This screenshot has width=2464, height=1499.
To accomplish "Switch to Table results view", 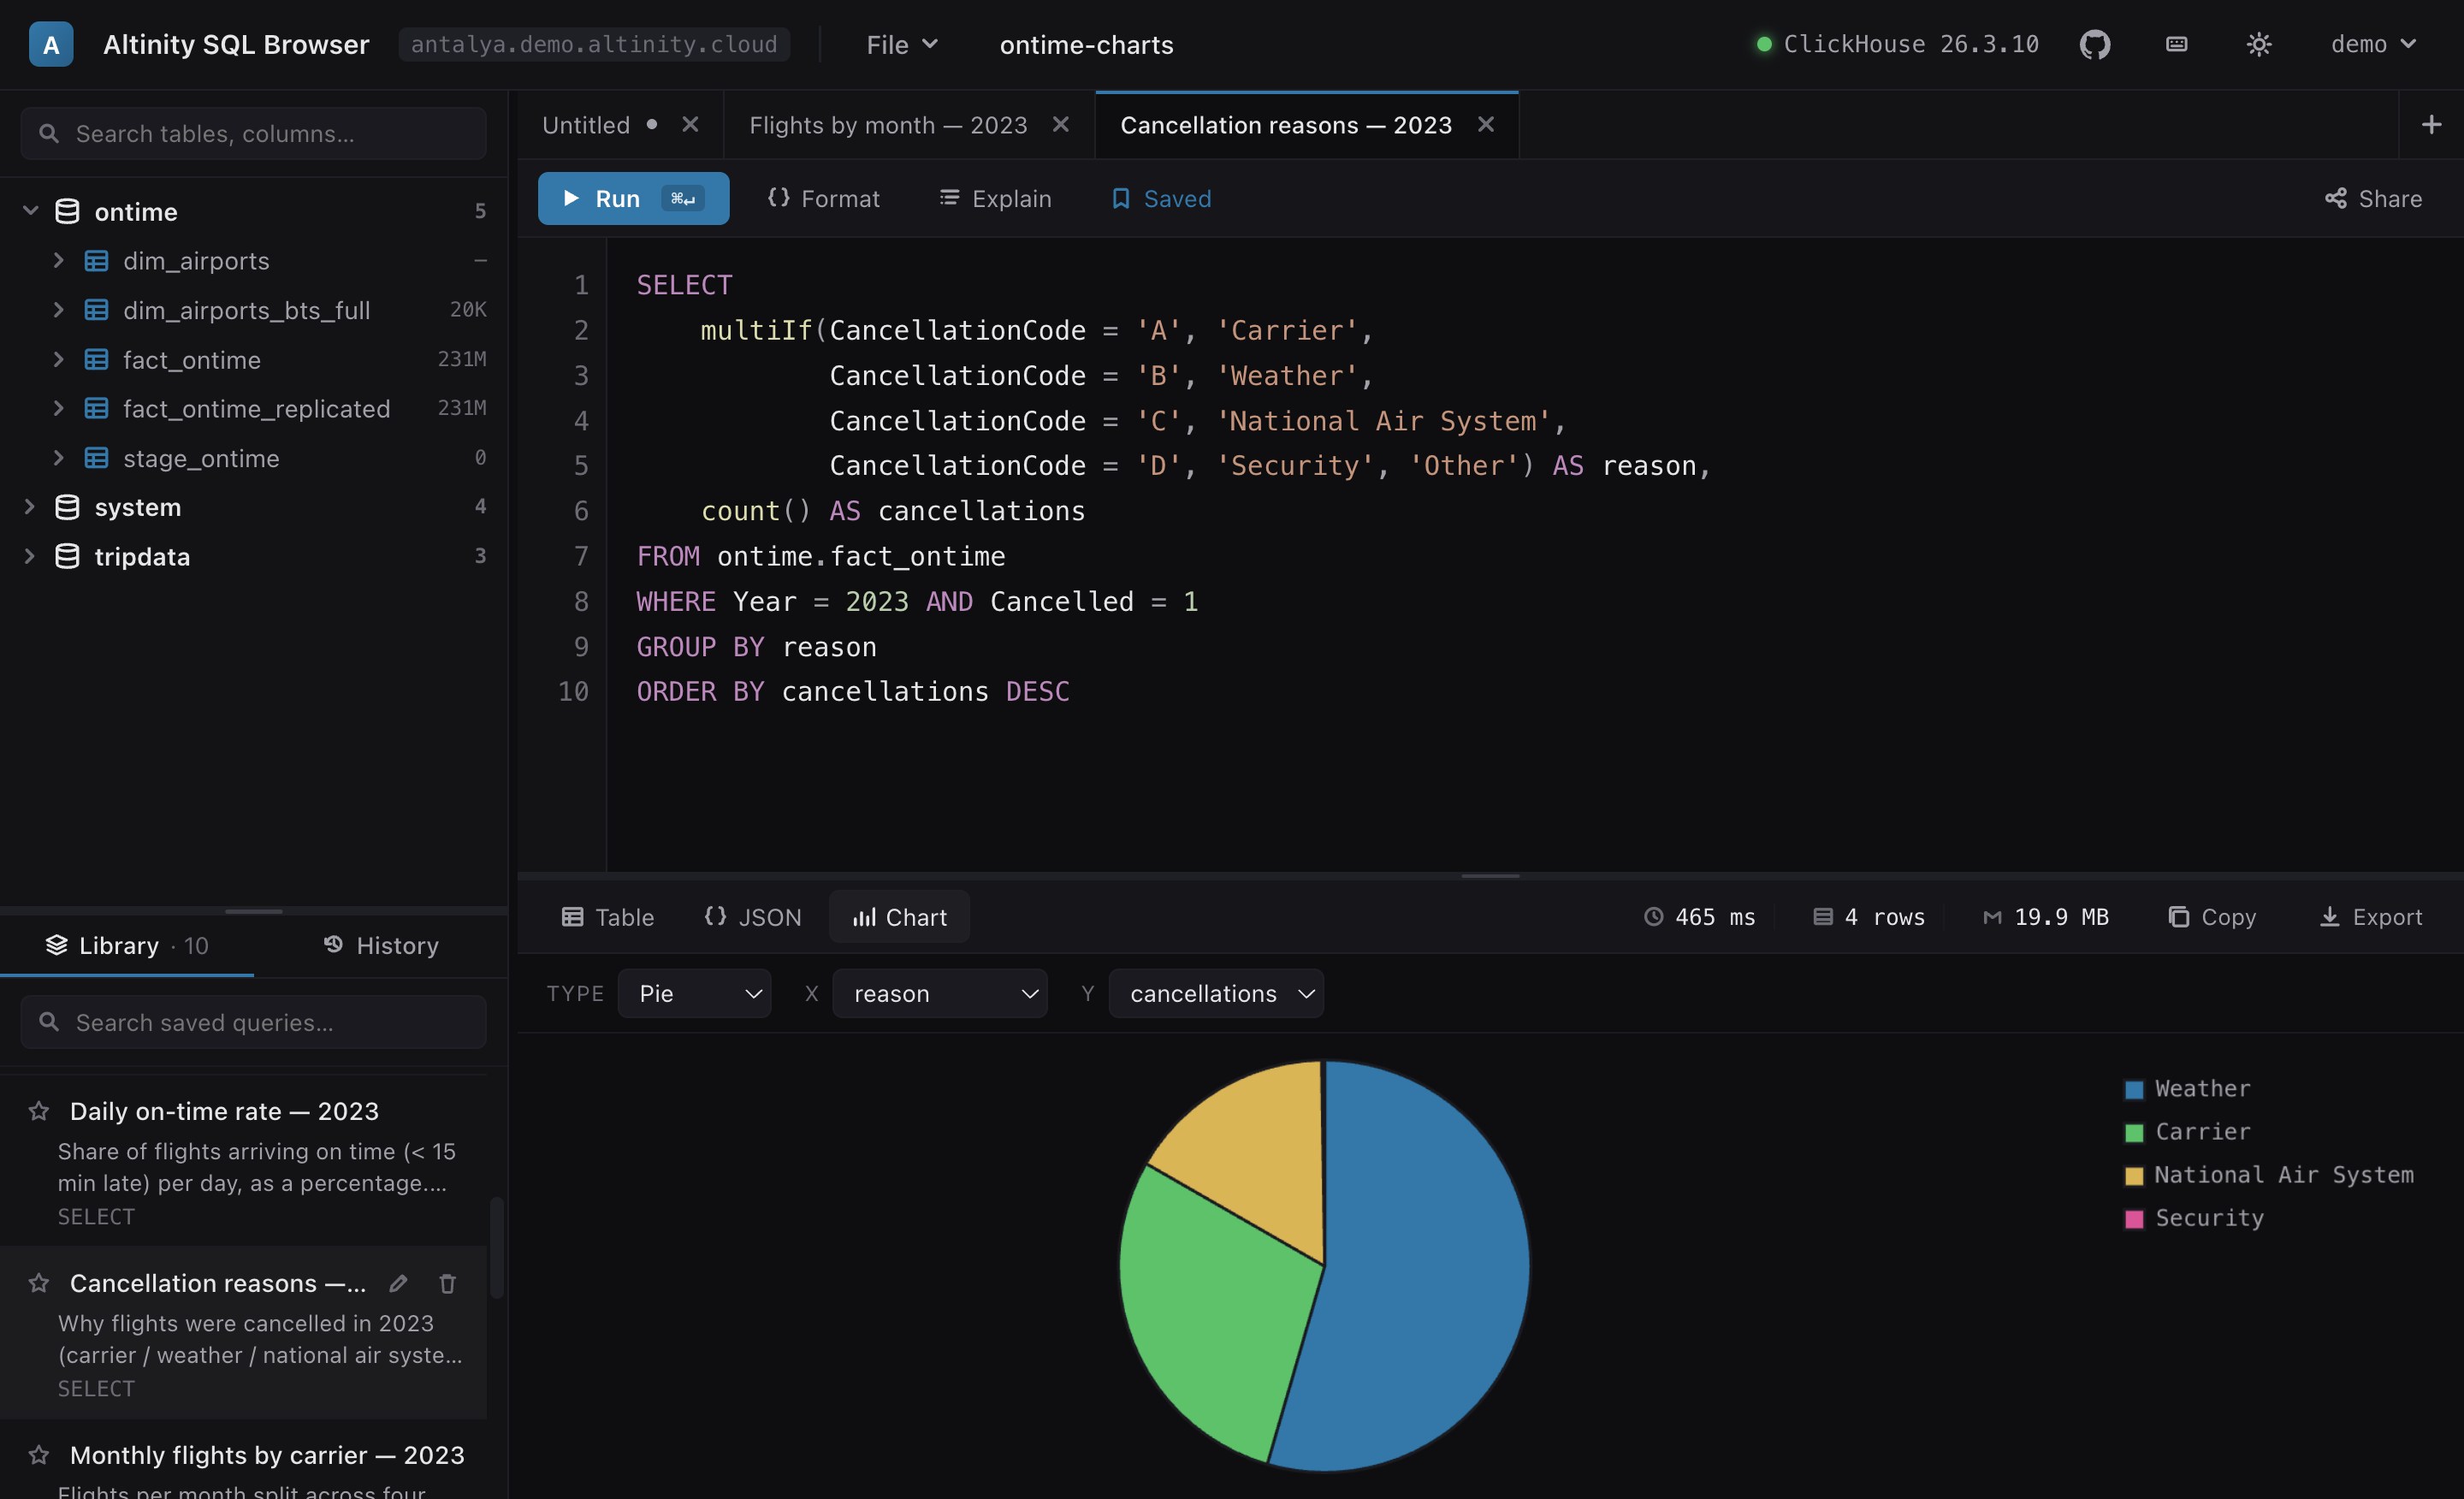I will tap(608, 917).
